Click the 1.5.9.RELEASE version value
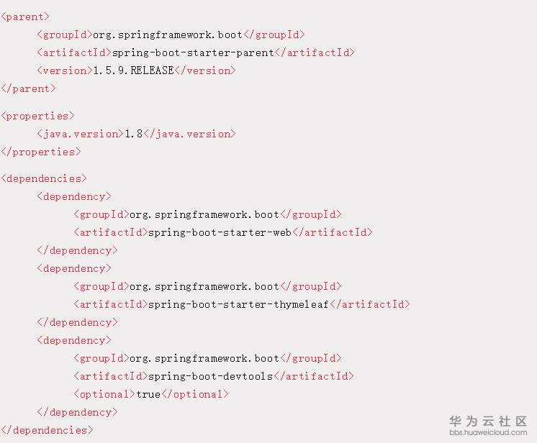Screen dimensions: 537x443 (x=133, y=70)
